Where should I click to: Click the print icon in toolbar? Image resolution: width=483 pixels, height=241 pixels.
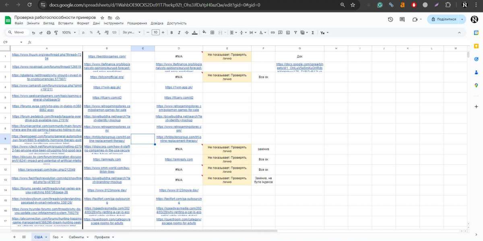48,33
